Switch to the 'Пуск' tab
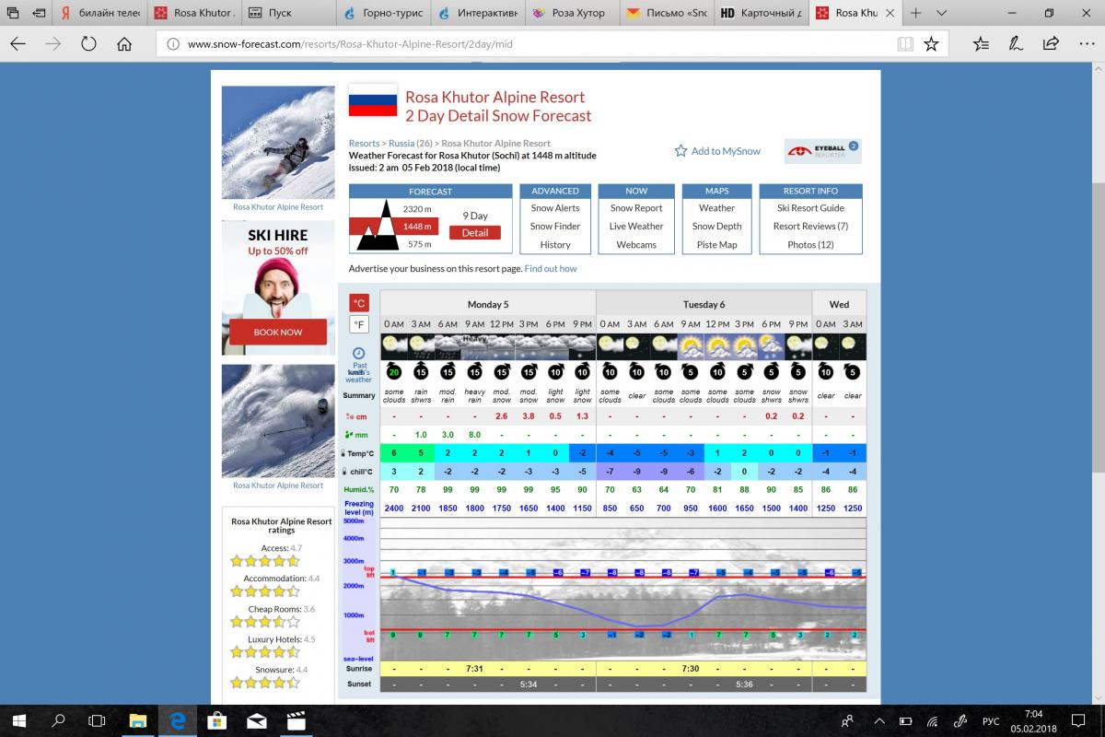Screen dimensions: 1105x737 click(288, 14)
